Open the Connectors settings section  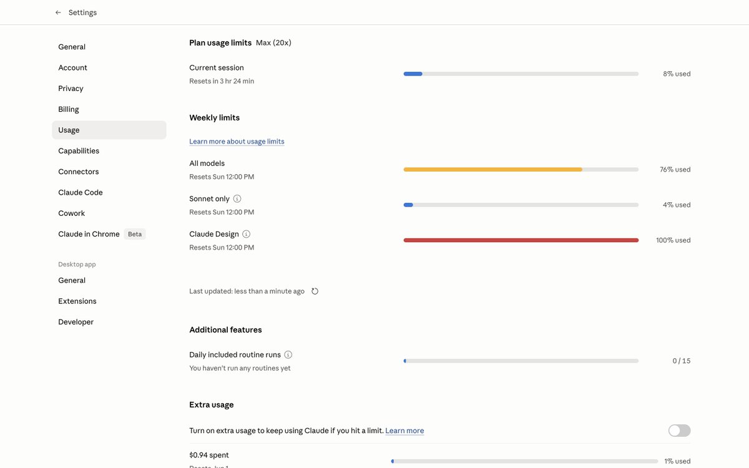[x=109, y=172]
